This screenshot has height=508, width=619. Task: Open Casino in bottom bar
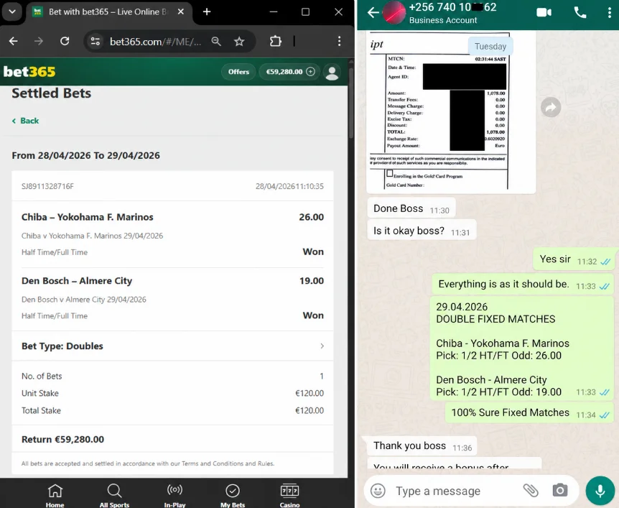tap(289, 495)
